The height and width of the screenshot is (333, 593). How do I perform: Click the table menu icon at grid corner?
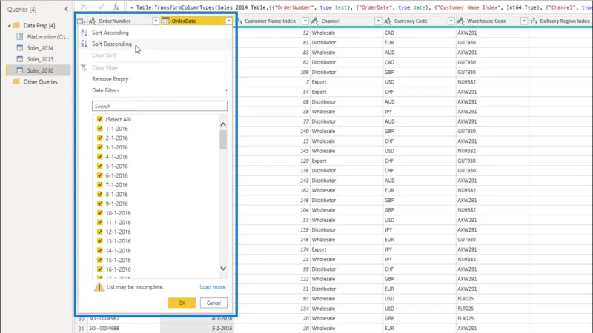[82, 21]
